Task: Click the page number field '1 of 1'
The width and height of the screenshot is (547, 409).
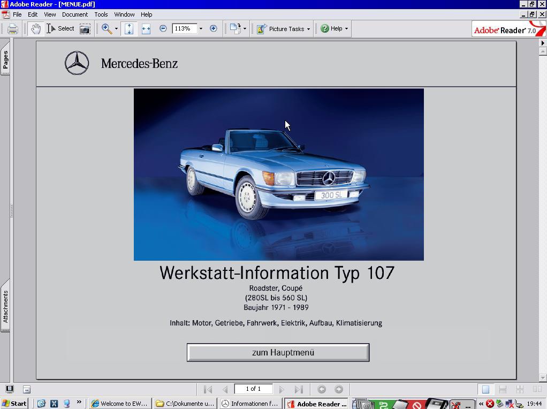Action: pyautogui.click(x=253, y=389)
